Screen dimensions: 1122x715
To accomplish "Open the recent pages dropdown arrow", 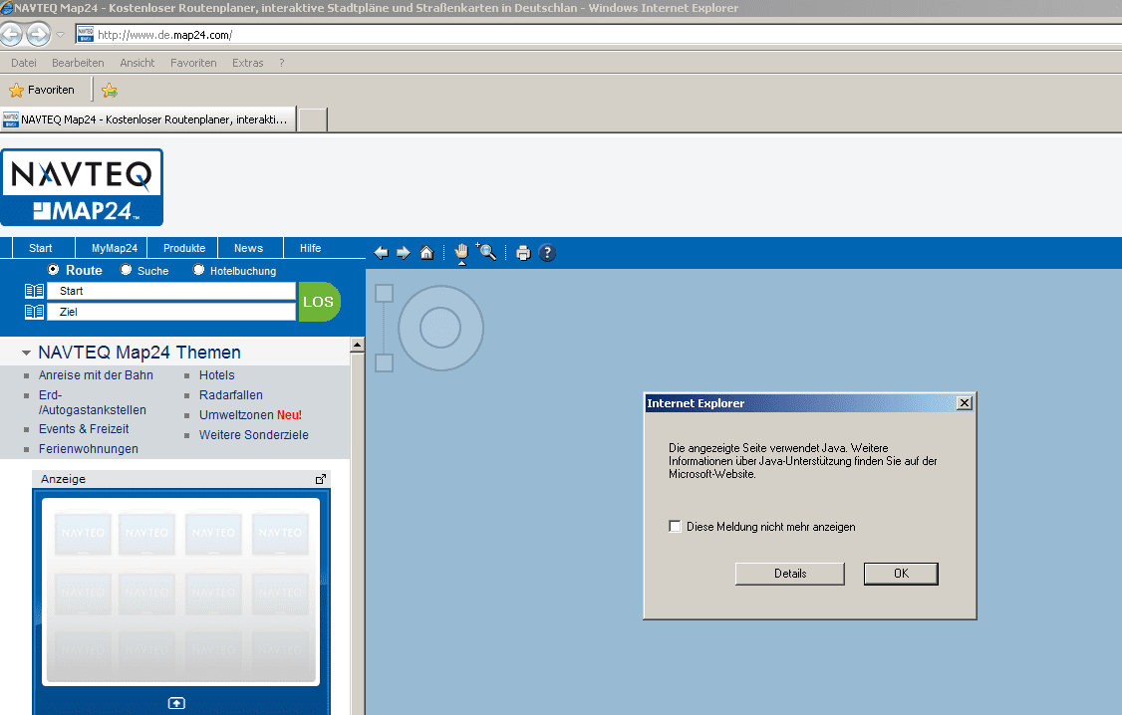I will pyautogui.click(x=60, y=34).
